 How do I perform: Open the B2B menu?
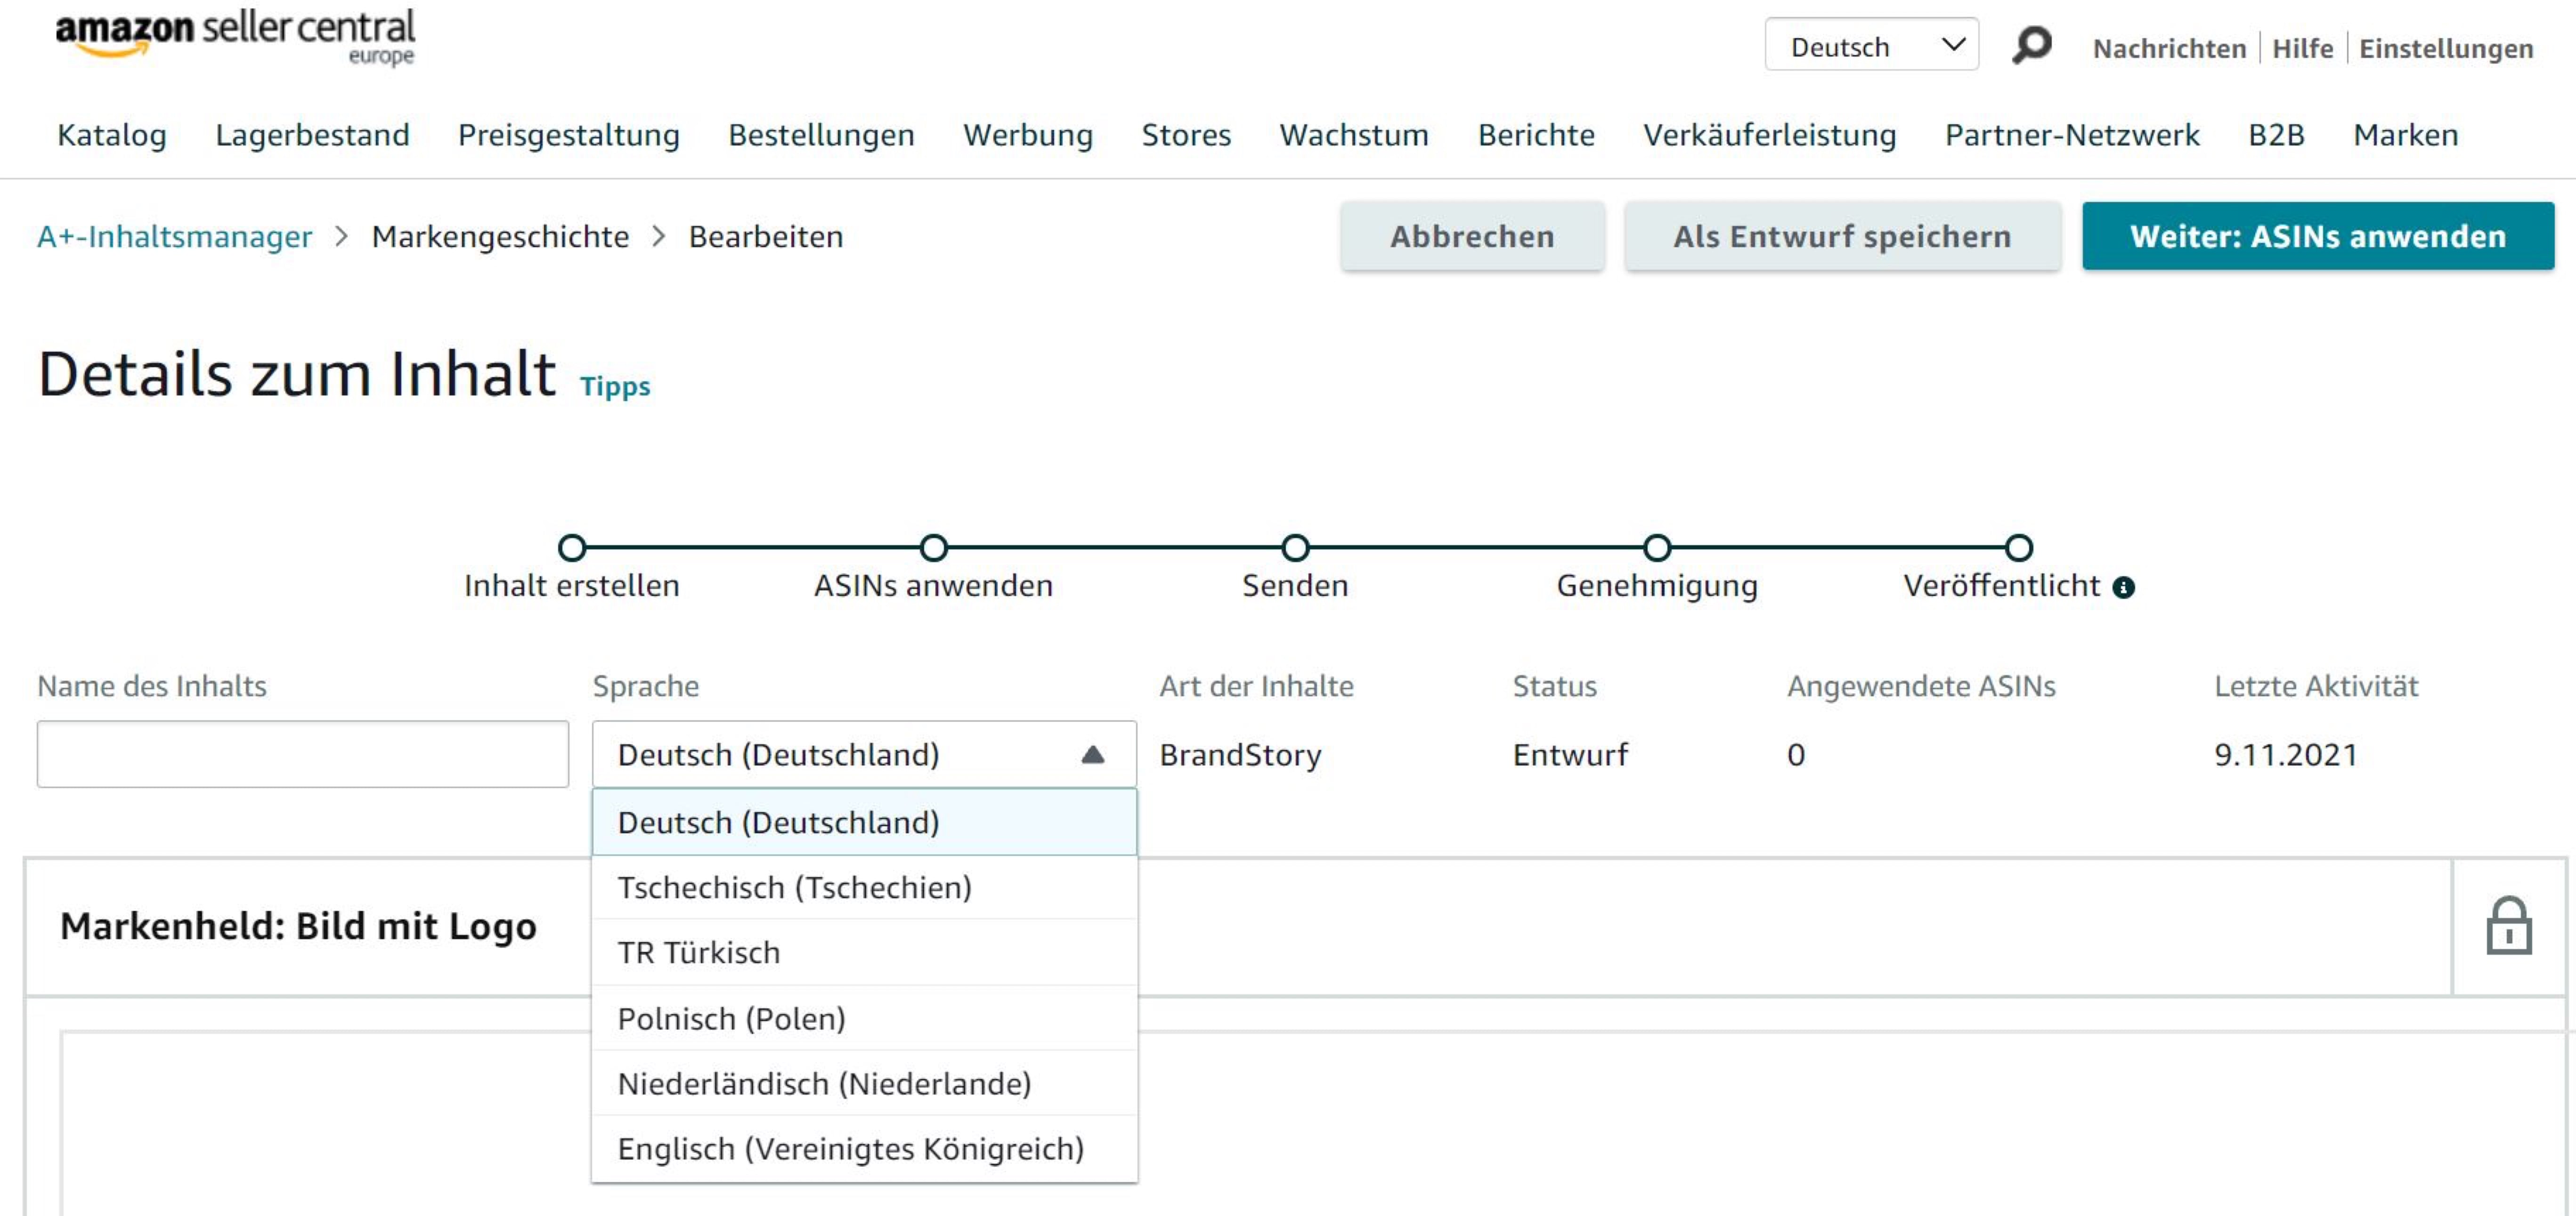coord(2276,135)
